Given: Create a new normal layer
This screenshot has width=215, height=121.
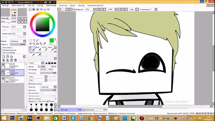Looking at the screenshot, I should 4,56.
